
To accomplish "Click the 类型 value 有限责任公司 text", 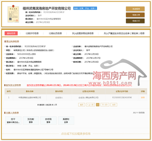I will [34, 50].
